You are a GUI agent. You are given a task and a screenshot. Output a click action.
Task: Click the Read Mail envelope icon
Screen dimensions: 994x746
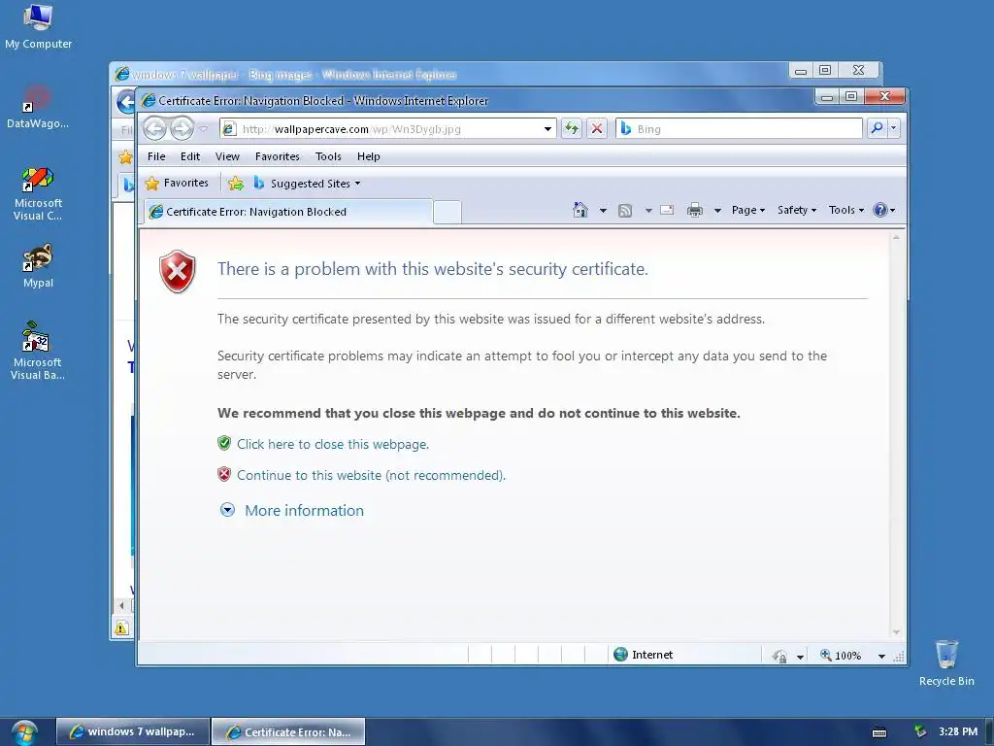coord(667,210)
